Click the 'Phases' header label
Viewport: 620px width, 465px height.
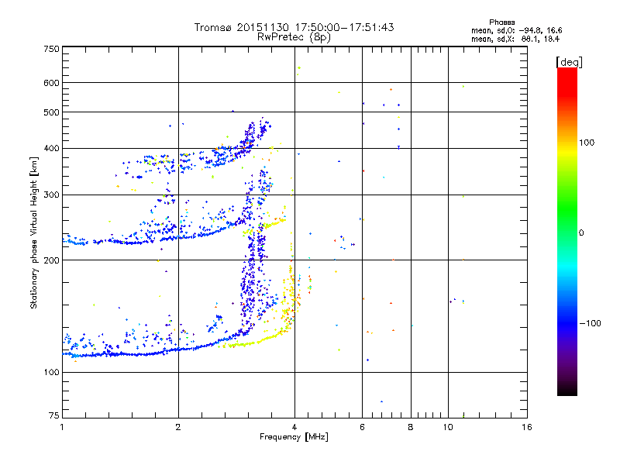(501, 22)
